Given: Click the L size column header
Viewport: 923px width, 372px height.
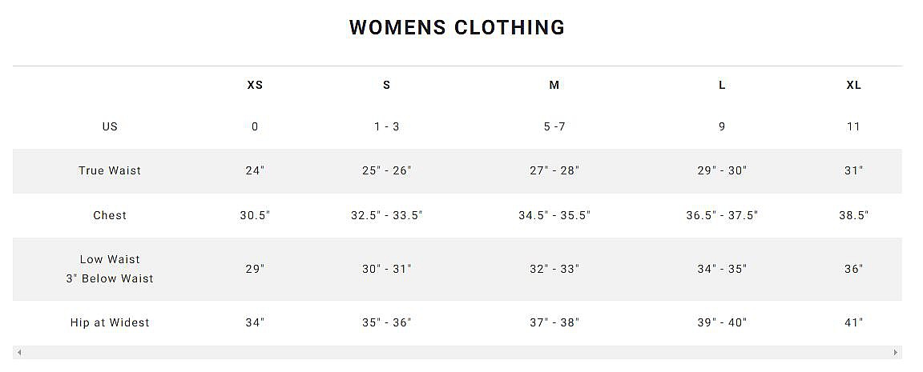Looking at the screenshot, I should pos(722,86).
